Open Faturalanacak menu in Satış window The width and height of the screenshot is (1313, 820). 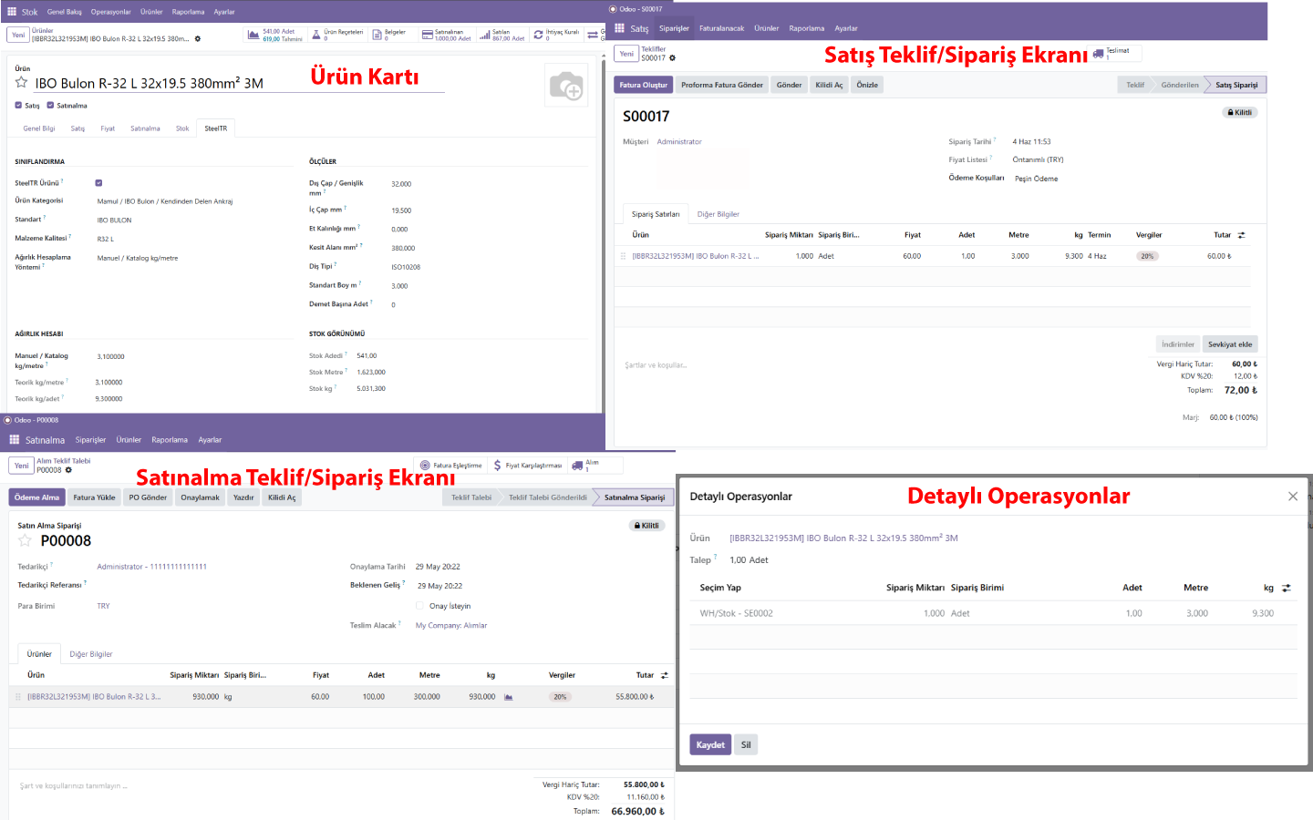(721, 28)
